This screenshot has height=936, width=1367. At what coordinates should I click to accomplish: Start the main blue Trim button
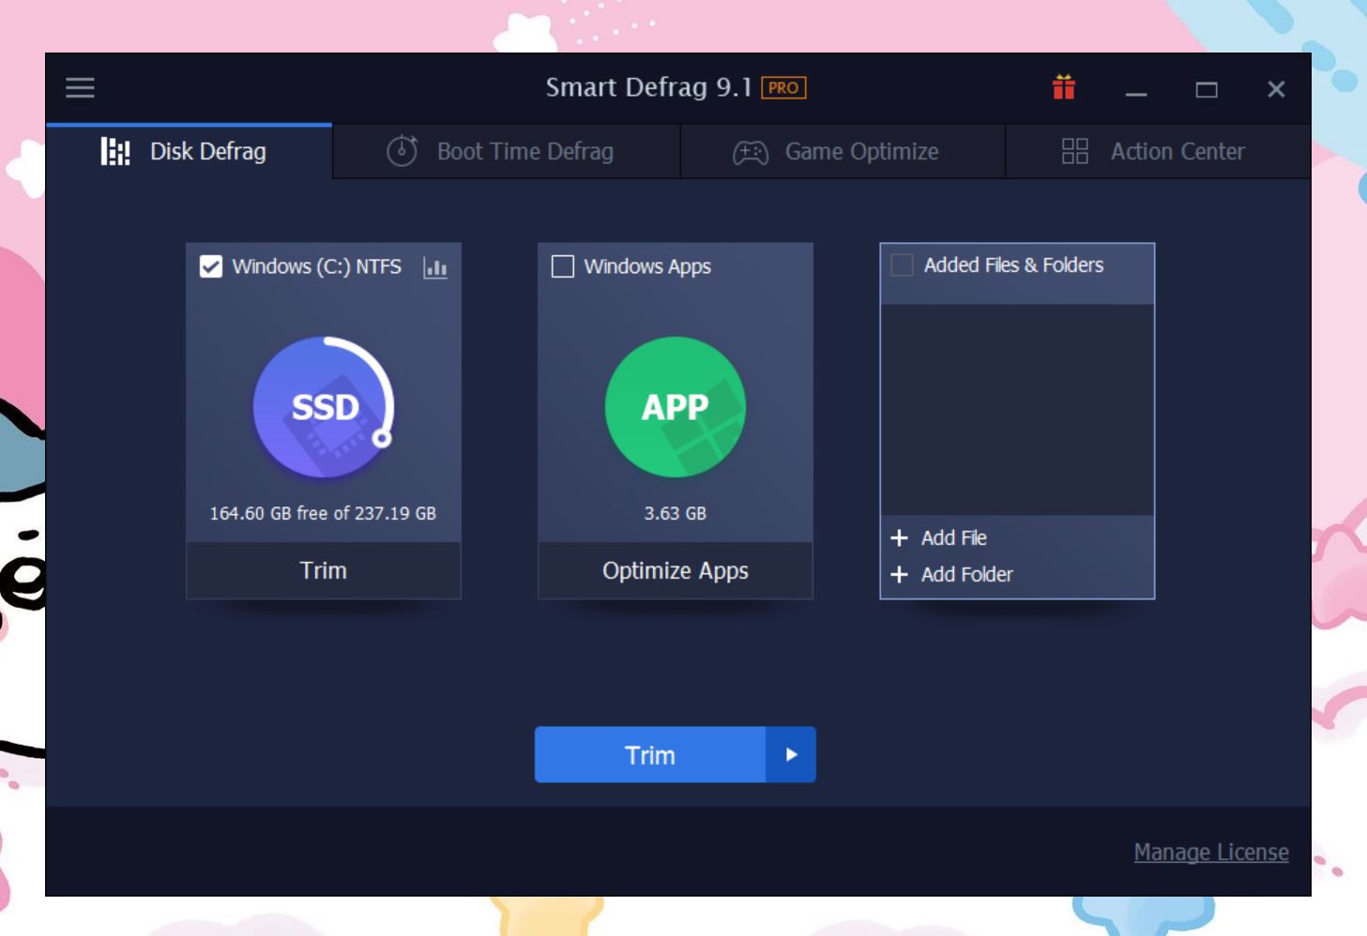pyautogui.click(x=650, y=754)
